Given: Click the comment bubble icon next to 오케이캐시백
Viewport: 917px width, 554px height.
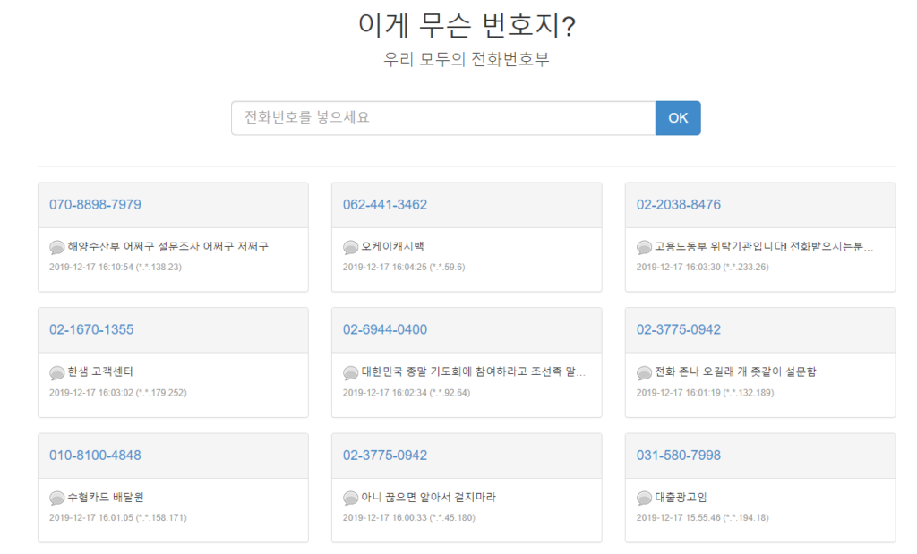Looking at the screenshot, I should coord(348,247).
